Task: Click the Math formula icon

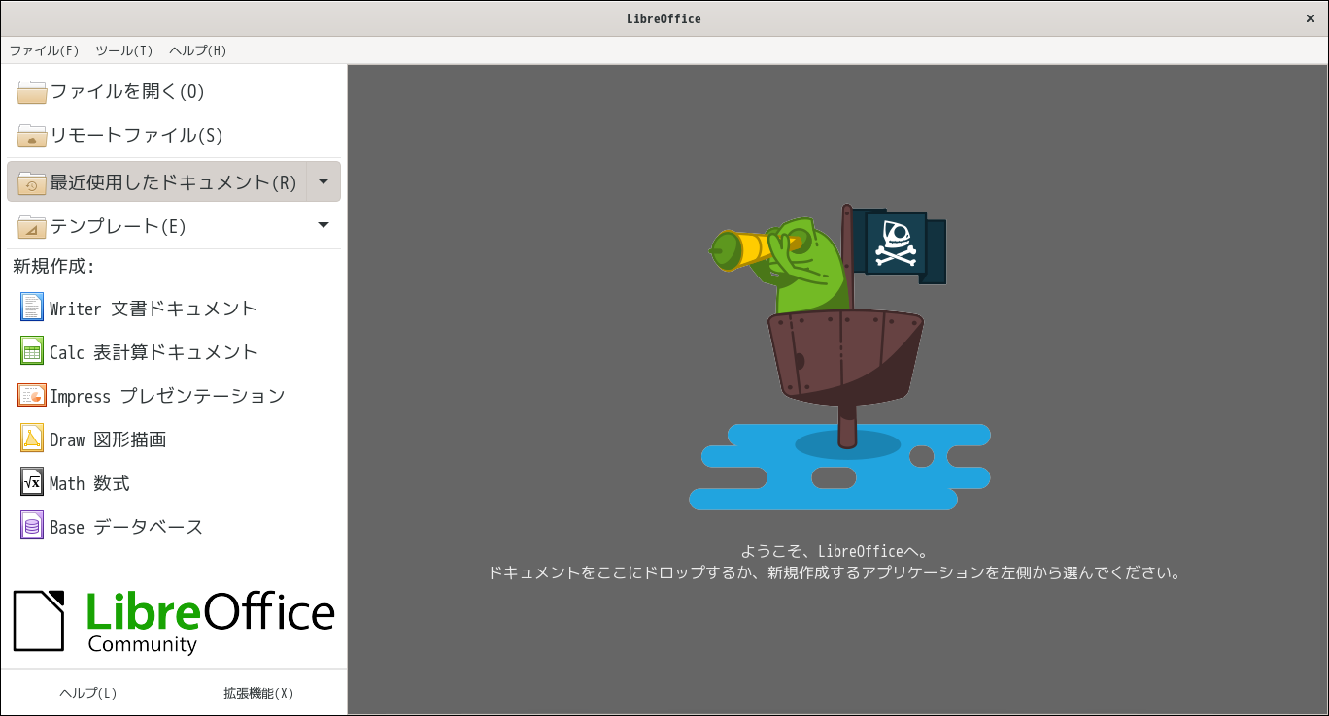Action: (x=32, y=482)
